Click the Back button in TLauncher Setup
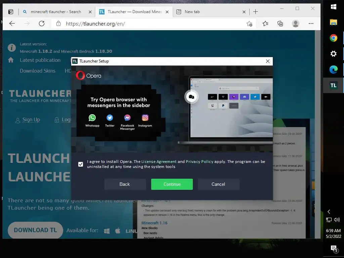This screenshot has height=258, width=344. [x=125, y=184]
